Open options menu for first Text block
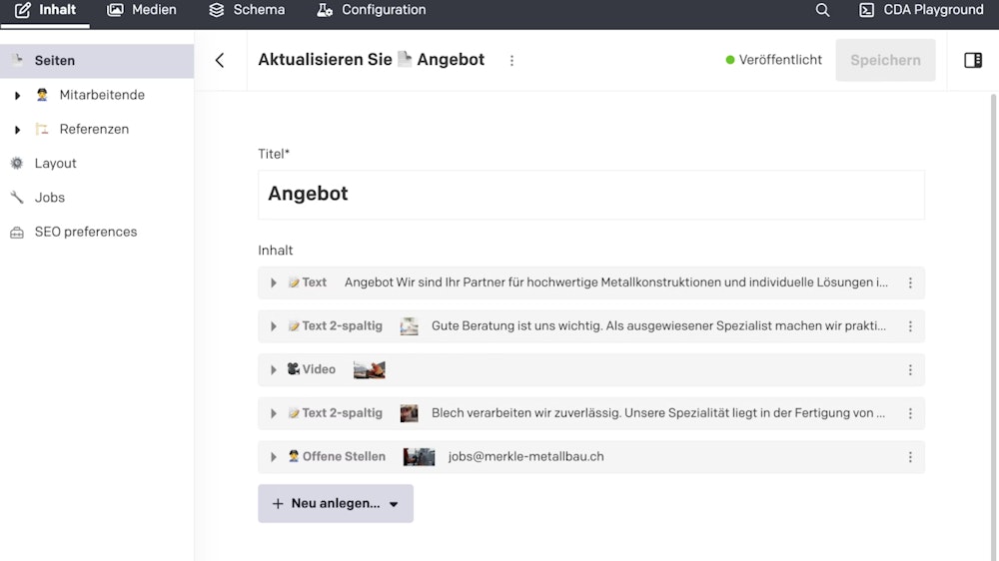The height and width of the screenshot is (561, 999). coord(910,282)
